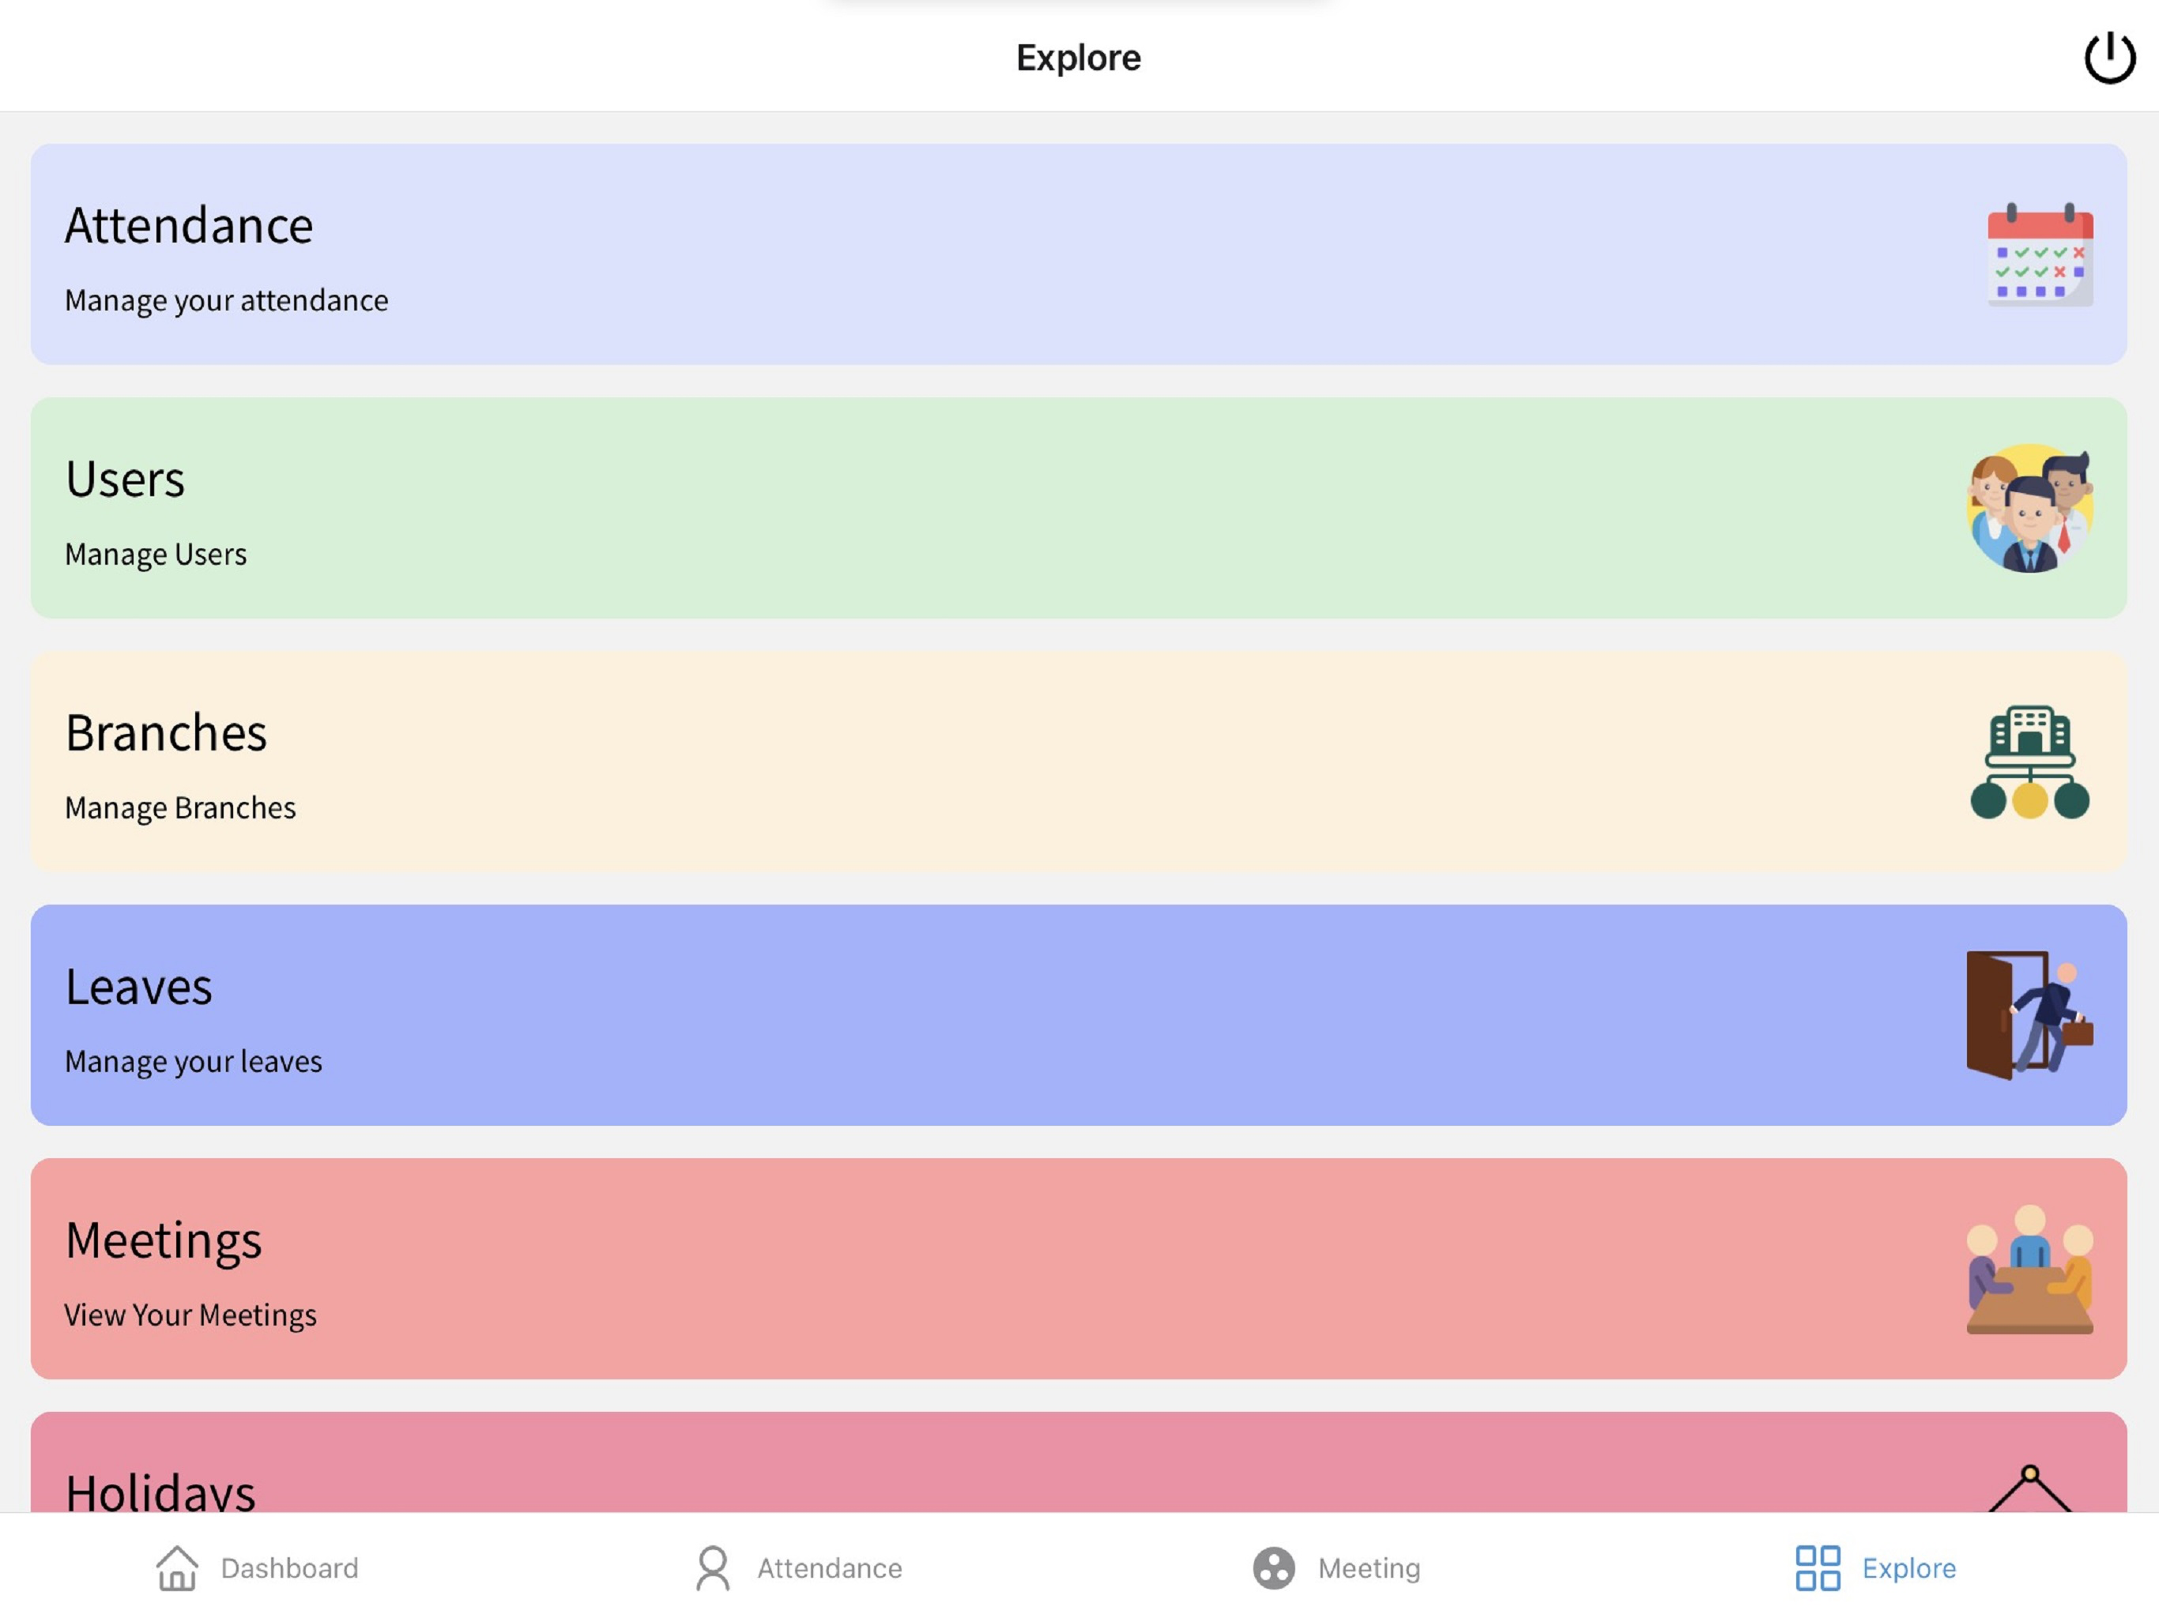The height and width of the screenshot is (1618, 2159).
Task: Click 'Manage Branches' text
Action: [x=180, y=808]
